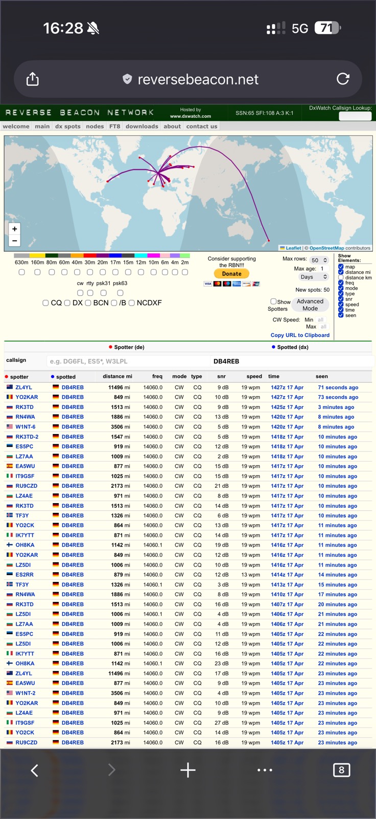Check the Show Spotters checkbox
This screenshot has width=376, height=819.
point(273,301)
